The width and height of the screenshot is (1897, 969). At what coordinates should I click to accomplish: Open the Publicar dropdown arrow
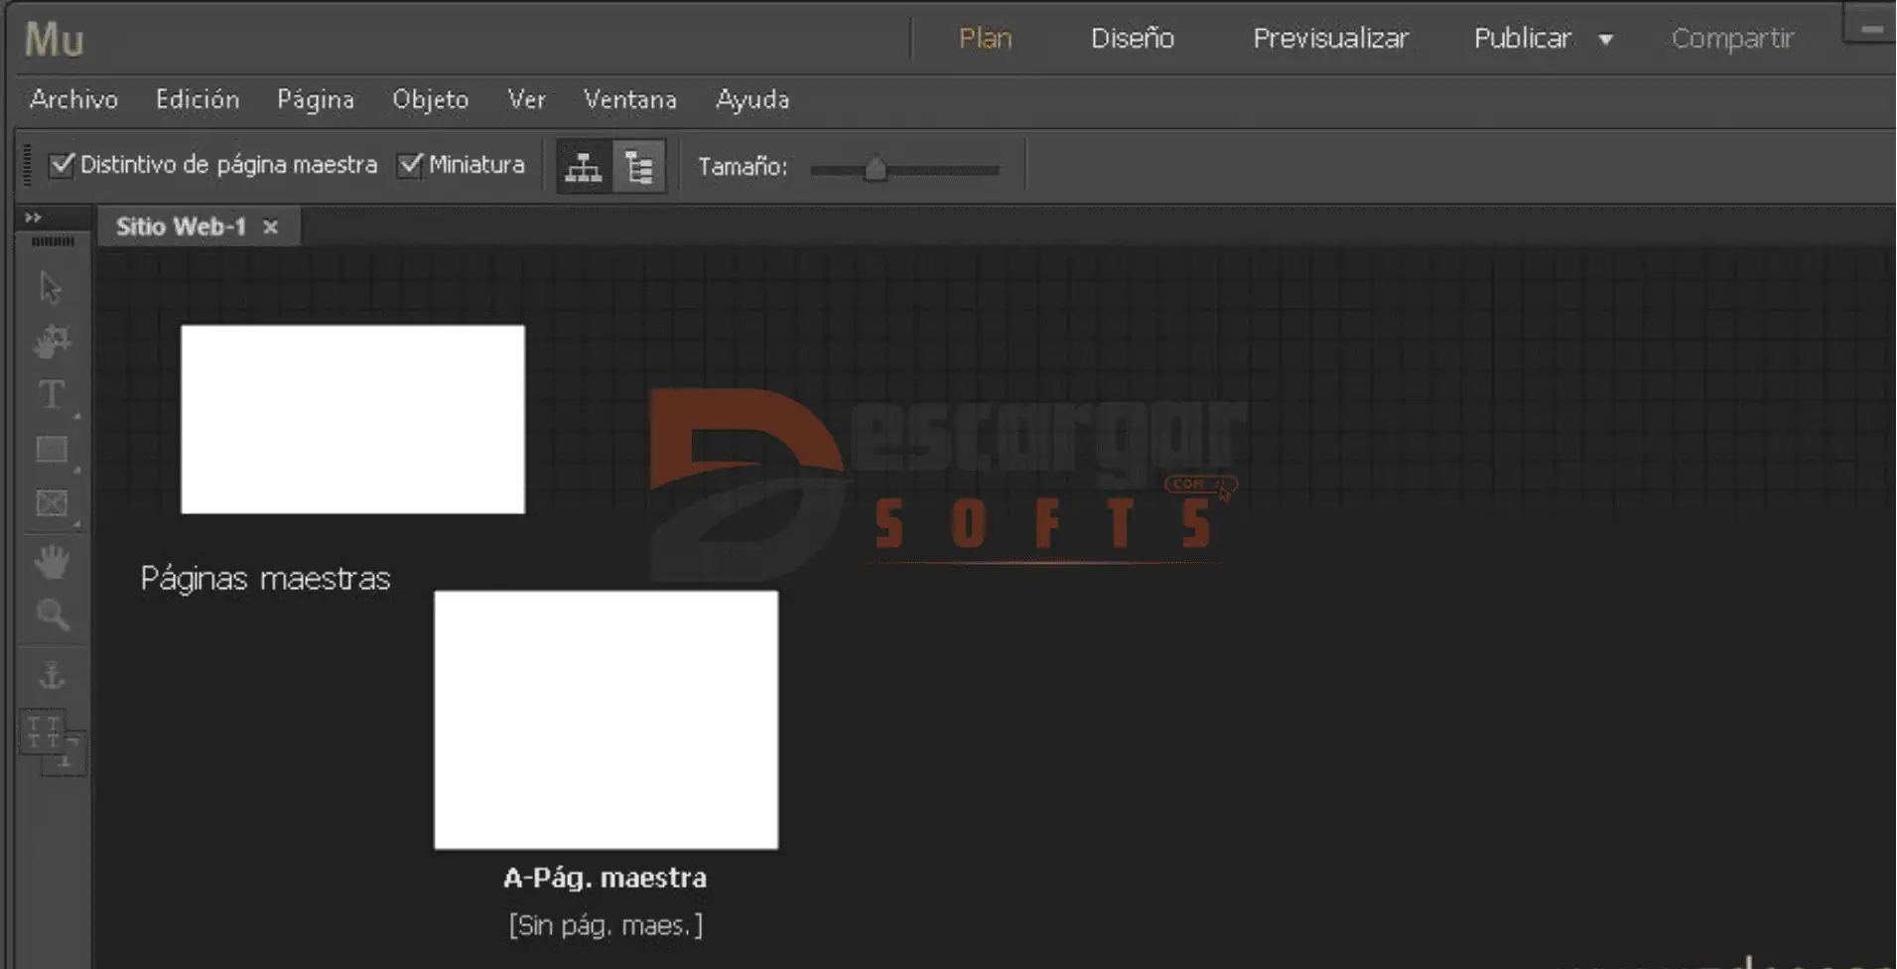click(x=1605, y=40)
